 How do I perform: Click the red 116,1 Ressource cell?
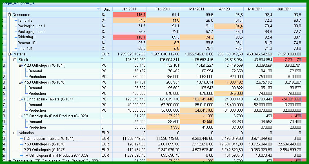point(129,15)
